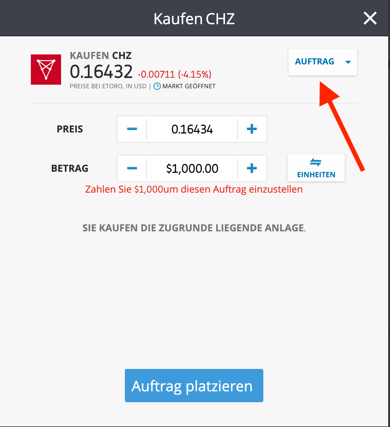
Task: Click the Preis input field 0.16434
Action: pos(192,129)
